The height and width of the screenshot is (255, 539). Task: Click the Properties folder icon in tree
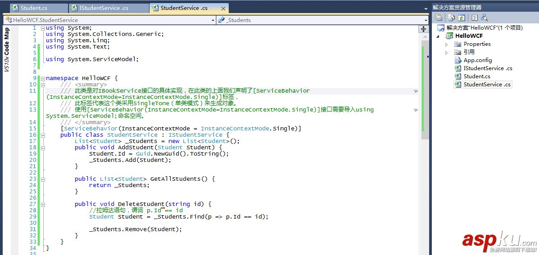[457, 44]
